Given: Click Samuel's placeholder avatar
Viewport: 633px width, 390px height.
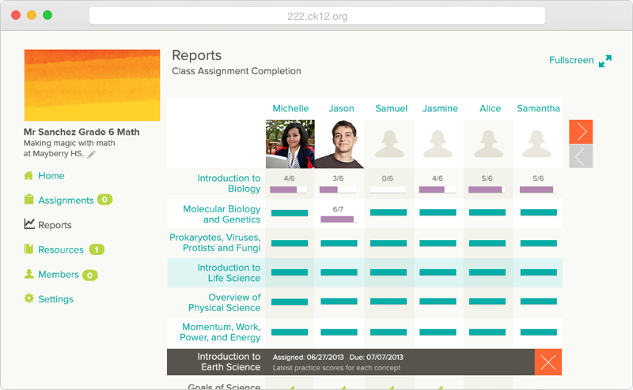Looking at the screenshot, I should [x=389, y=144].
